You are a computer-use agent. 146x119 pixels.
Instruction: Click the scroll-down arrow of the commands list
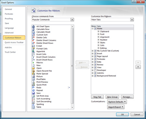(72, 107)
